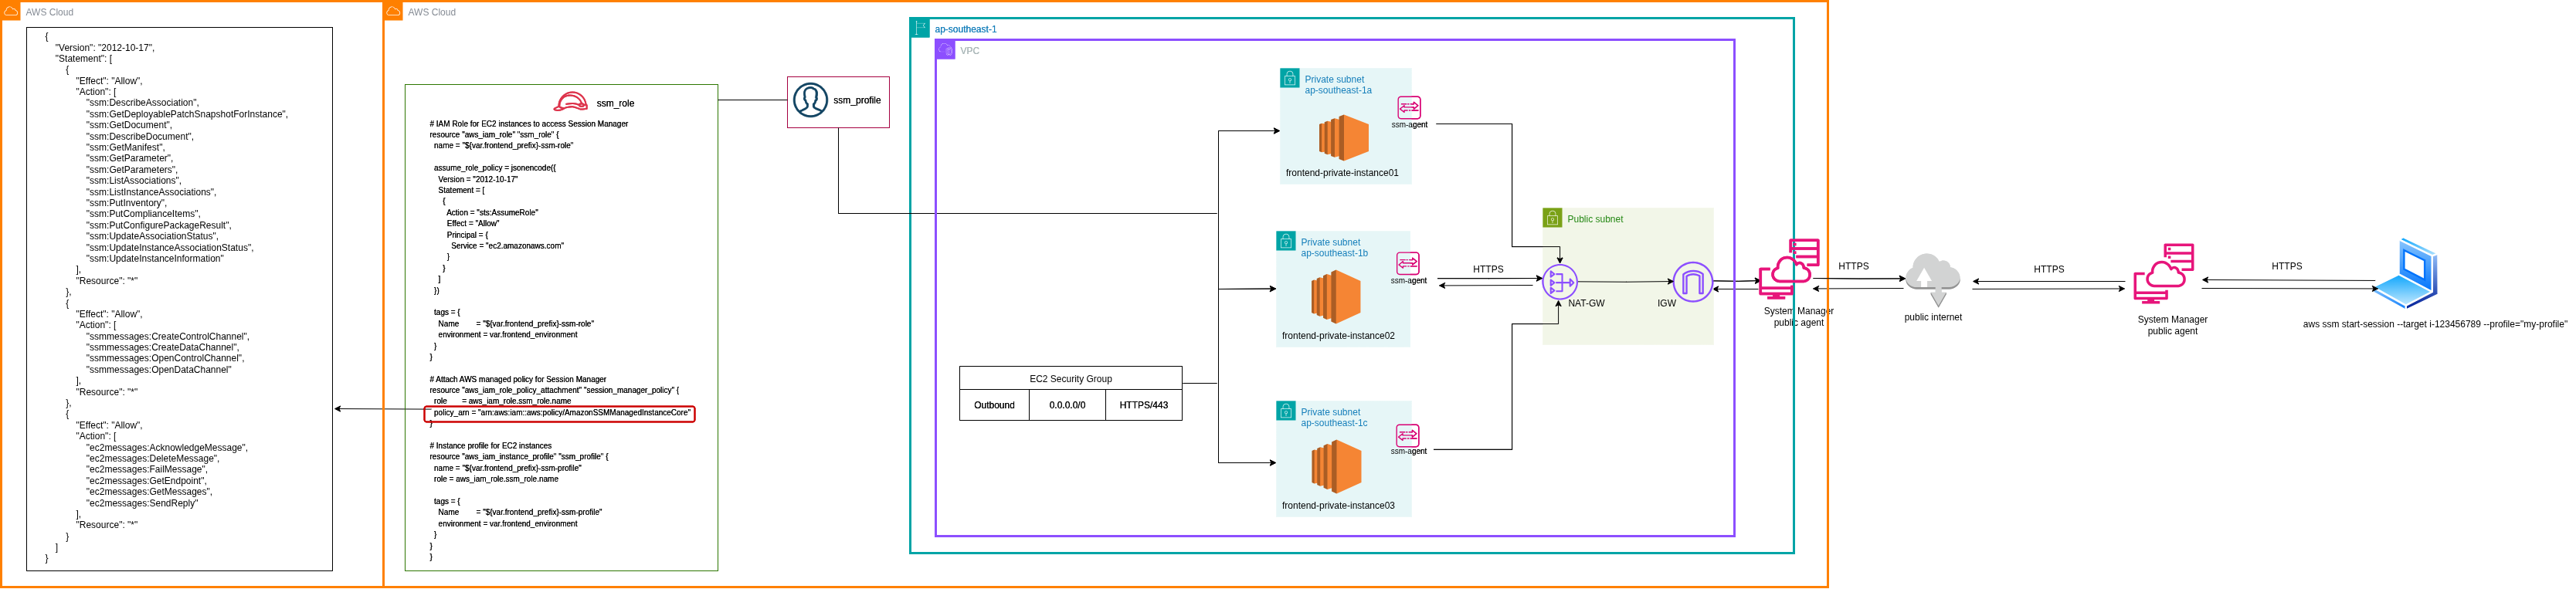This screenshot has height=589, width=2576.
Task: Click the "IGW" label text
Action: (1666, 303)
